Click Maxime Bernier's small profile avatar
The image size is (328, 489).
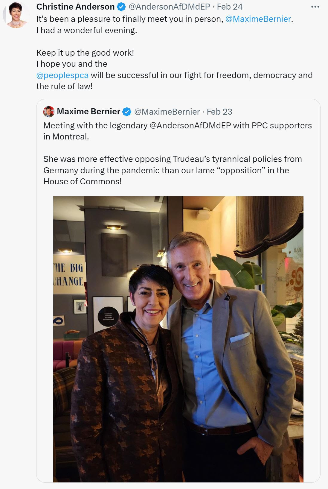(49, 112)
